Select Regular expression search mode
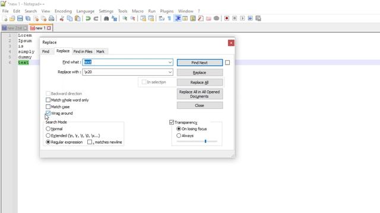The height and width of the screenshot is (213, 380). point(48,142)
